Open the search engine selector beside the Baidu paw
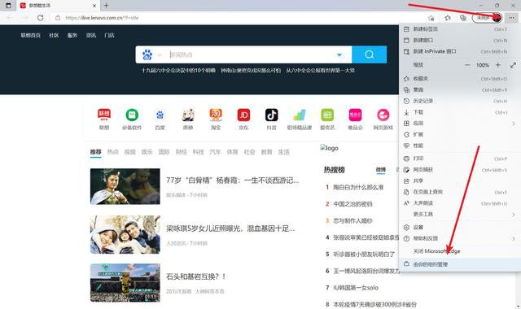The image size is (521, 309). pyautogui.click(x=160, y=54)
